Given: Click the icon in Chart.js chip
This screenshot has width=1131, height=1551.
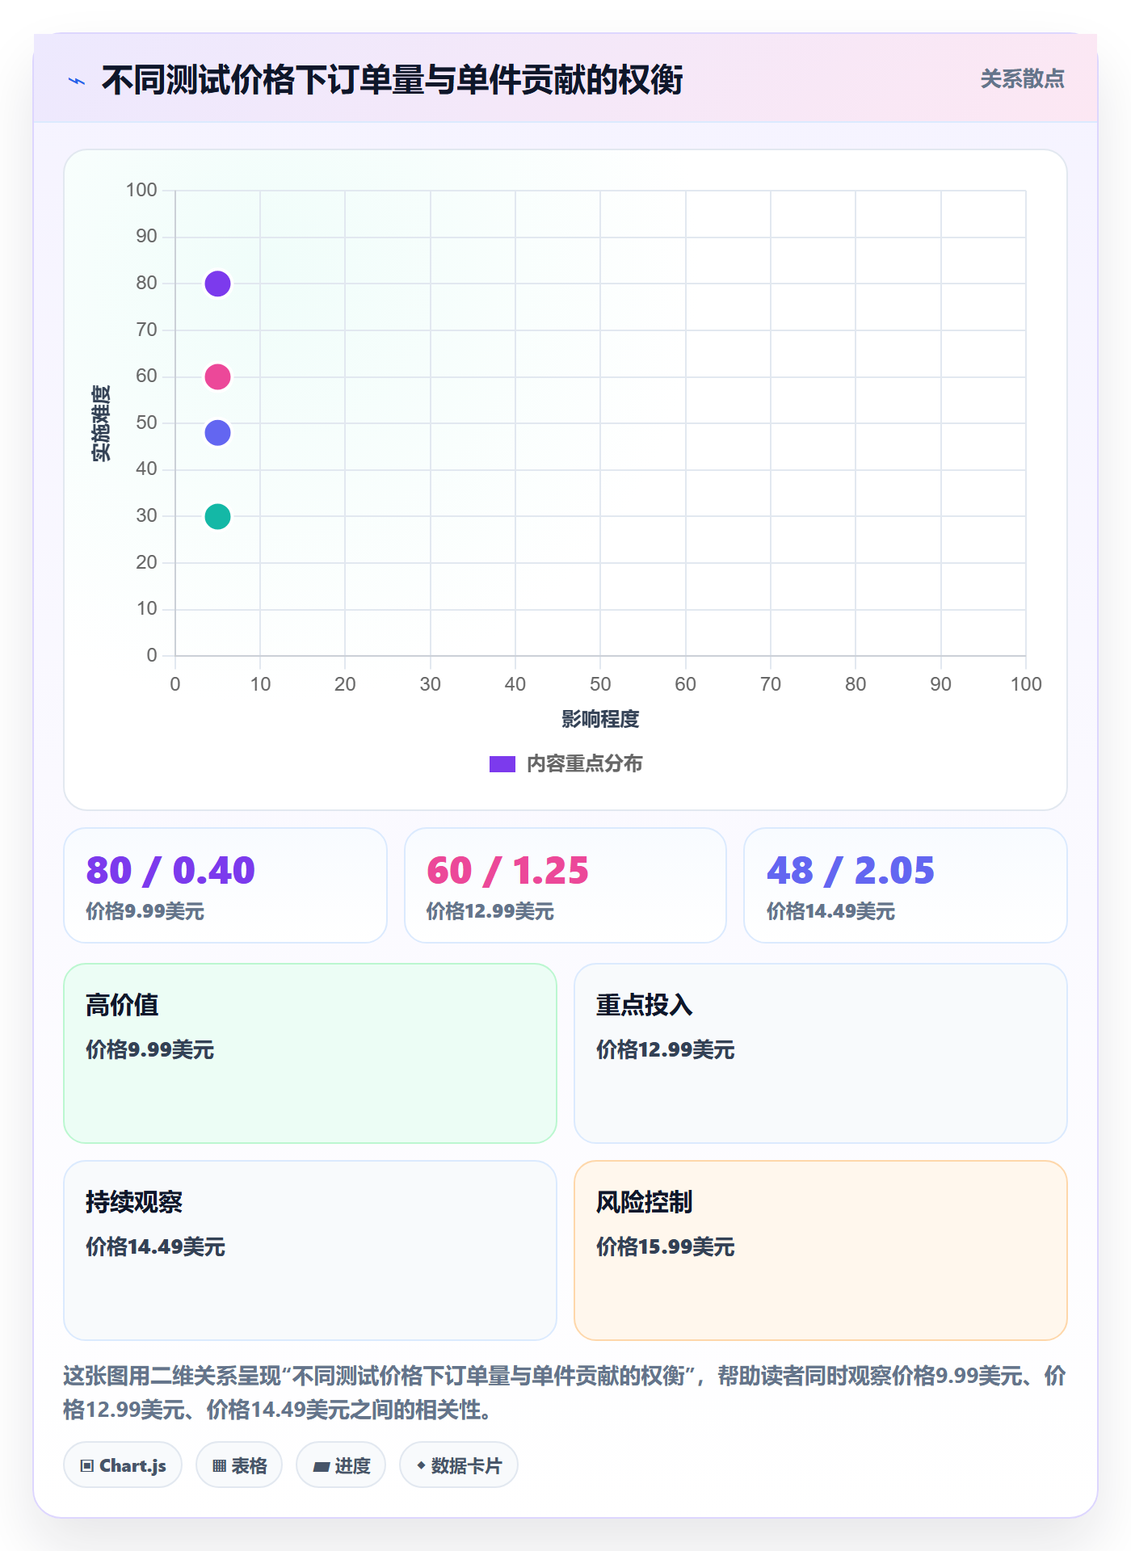Looking at the screenshot, I should pyautogui.click(x=87, y=1466).
